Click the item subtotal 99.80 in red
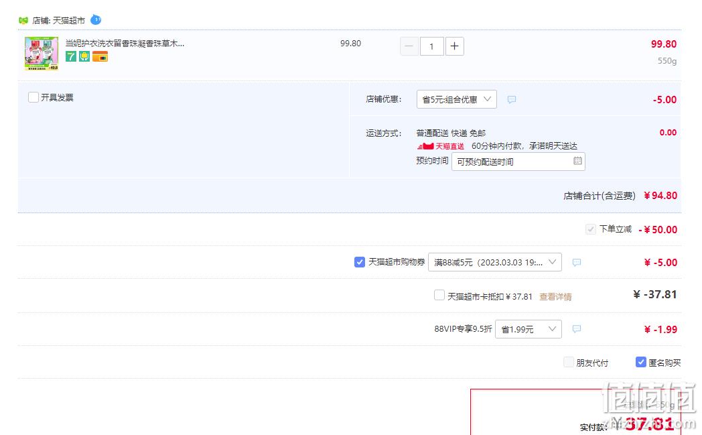 coord(664,44)
